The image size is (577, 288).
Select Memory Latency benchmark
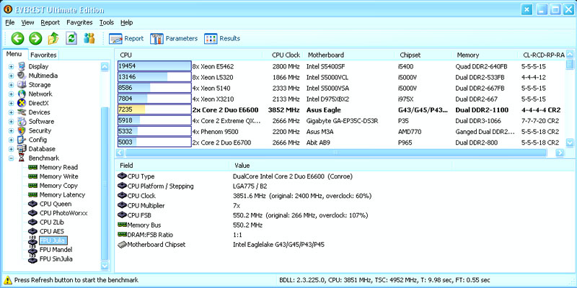click(x=62, y=194)
